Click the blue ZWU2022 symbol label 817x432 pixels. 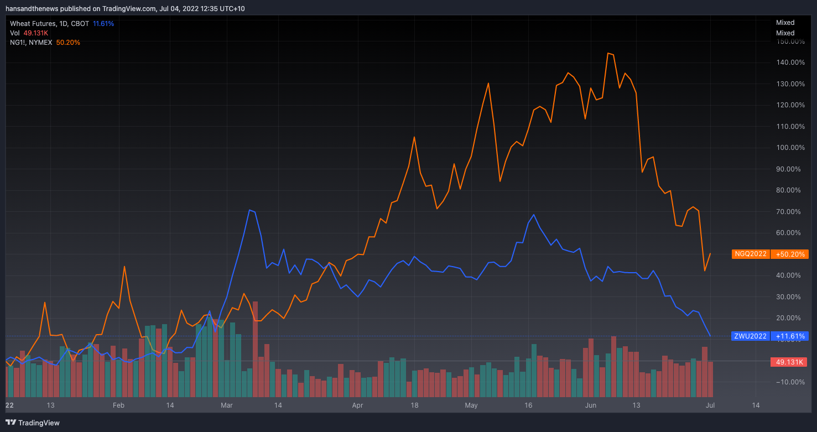tap(751, 336)
